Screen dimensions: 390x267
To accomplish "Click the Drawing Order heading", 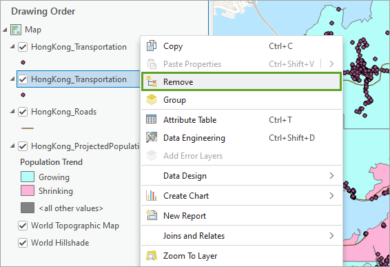I will coord(43,11).
